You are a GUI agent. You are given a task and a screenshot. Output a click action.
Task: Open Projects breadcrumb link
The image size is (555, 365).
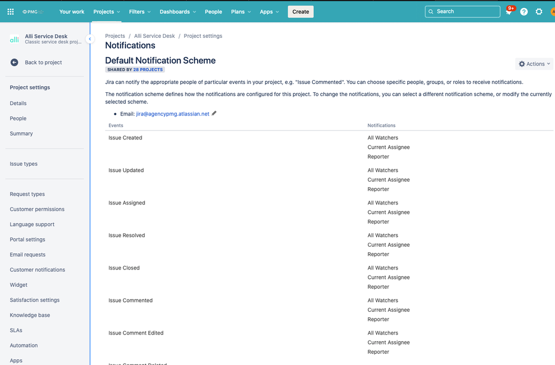click(115, 36)
